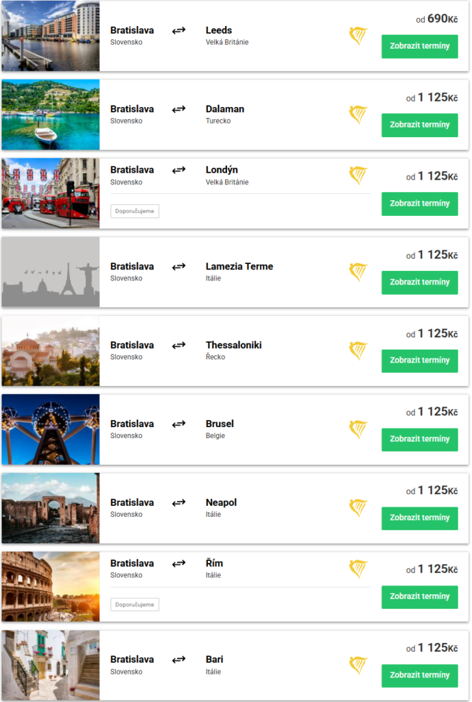Open Zobrazit termíny for Thessaloniki
Screen dimensions: 472x702
point(419,361)
